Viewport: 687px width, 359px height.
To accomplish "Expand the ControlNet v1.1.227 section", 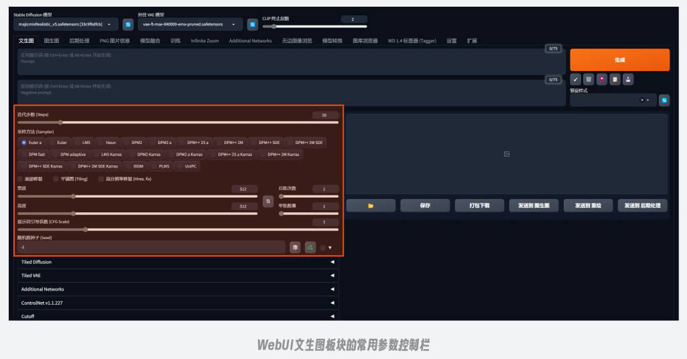I will 178,303.
